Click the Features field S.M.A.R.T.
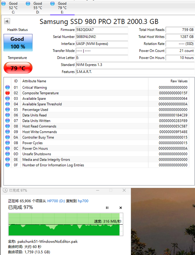 pyautogui.click(x=135, y=72)
